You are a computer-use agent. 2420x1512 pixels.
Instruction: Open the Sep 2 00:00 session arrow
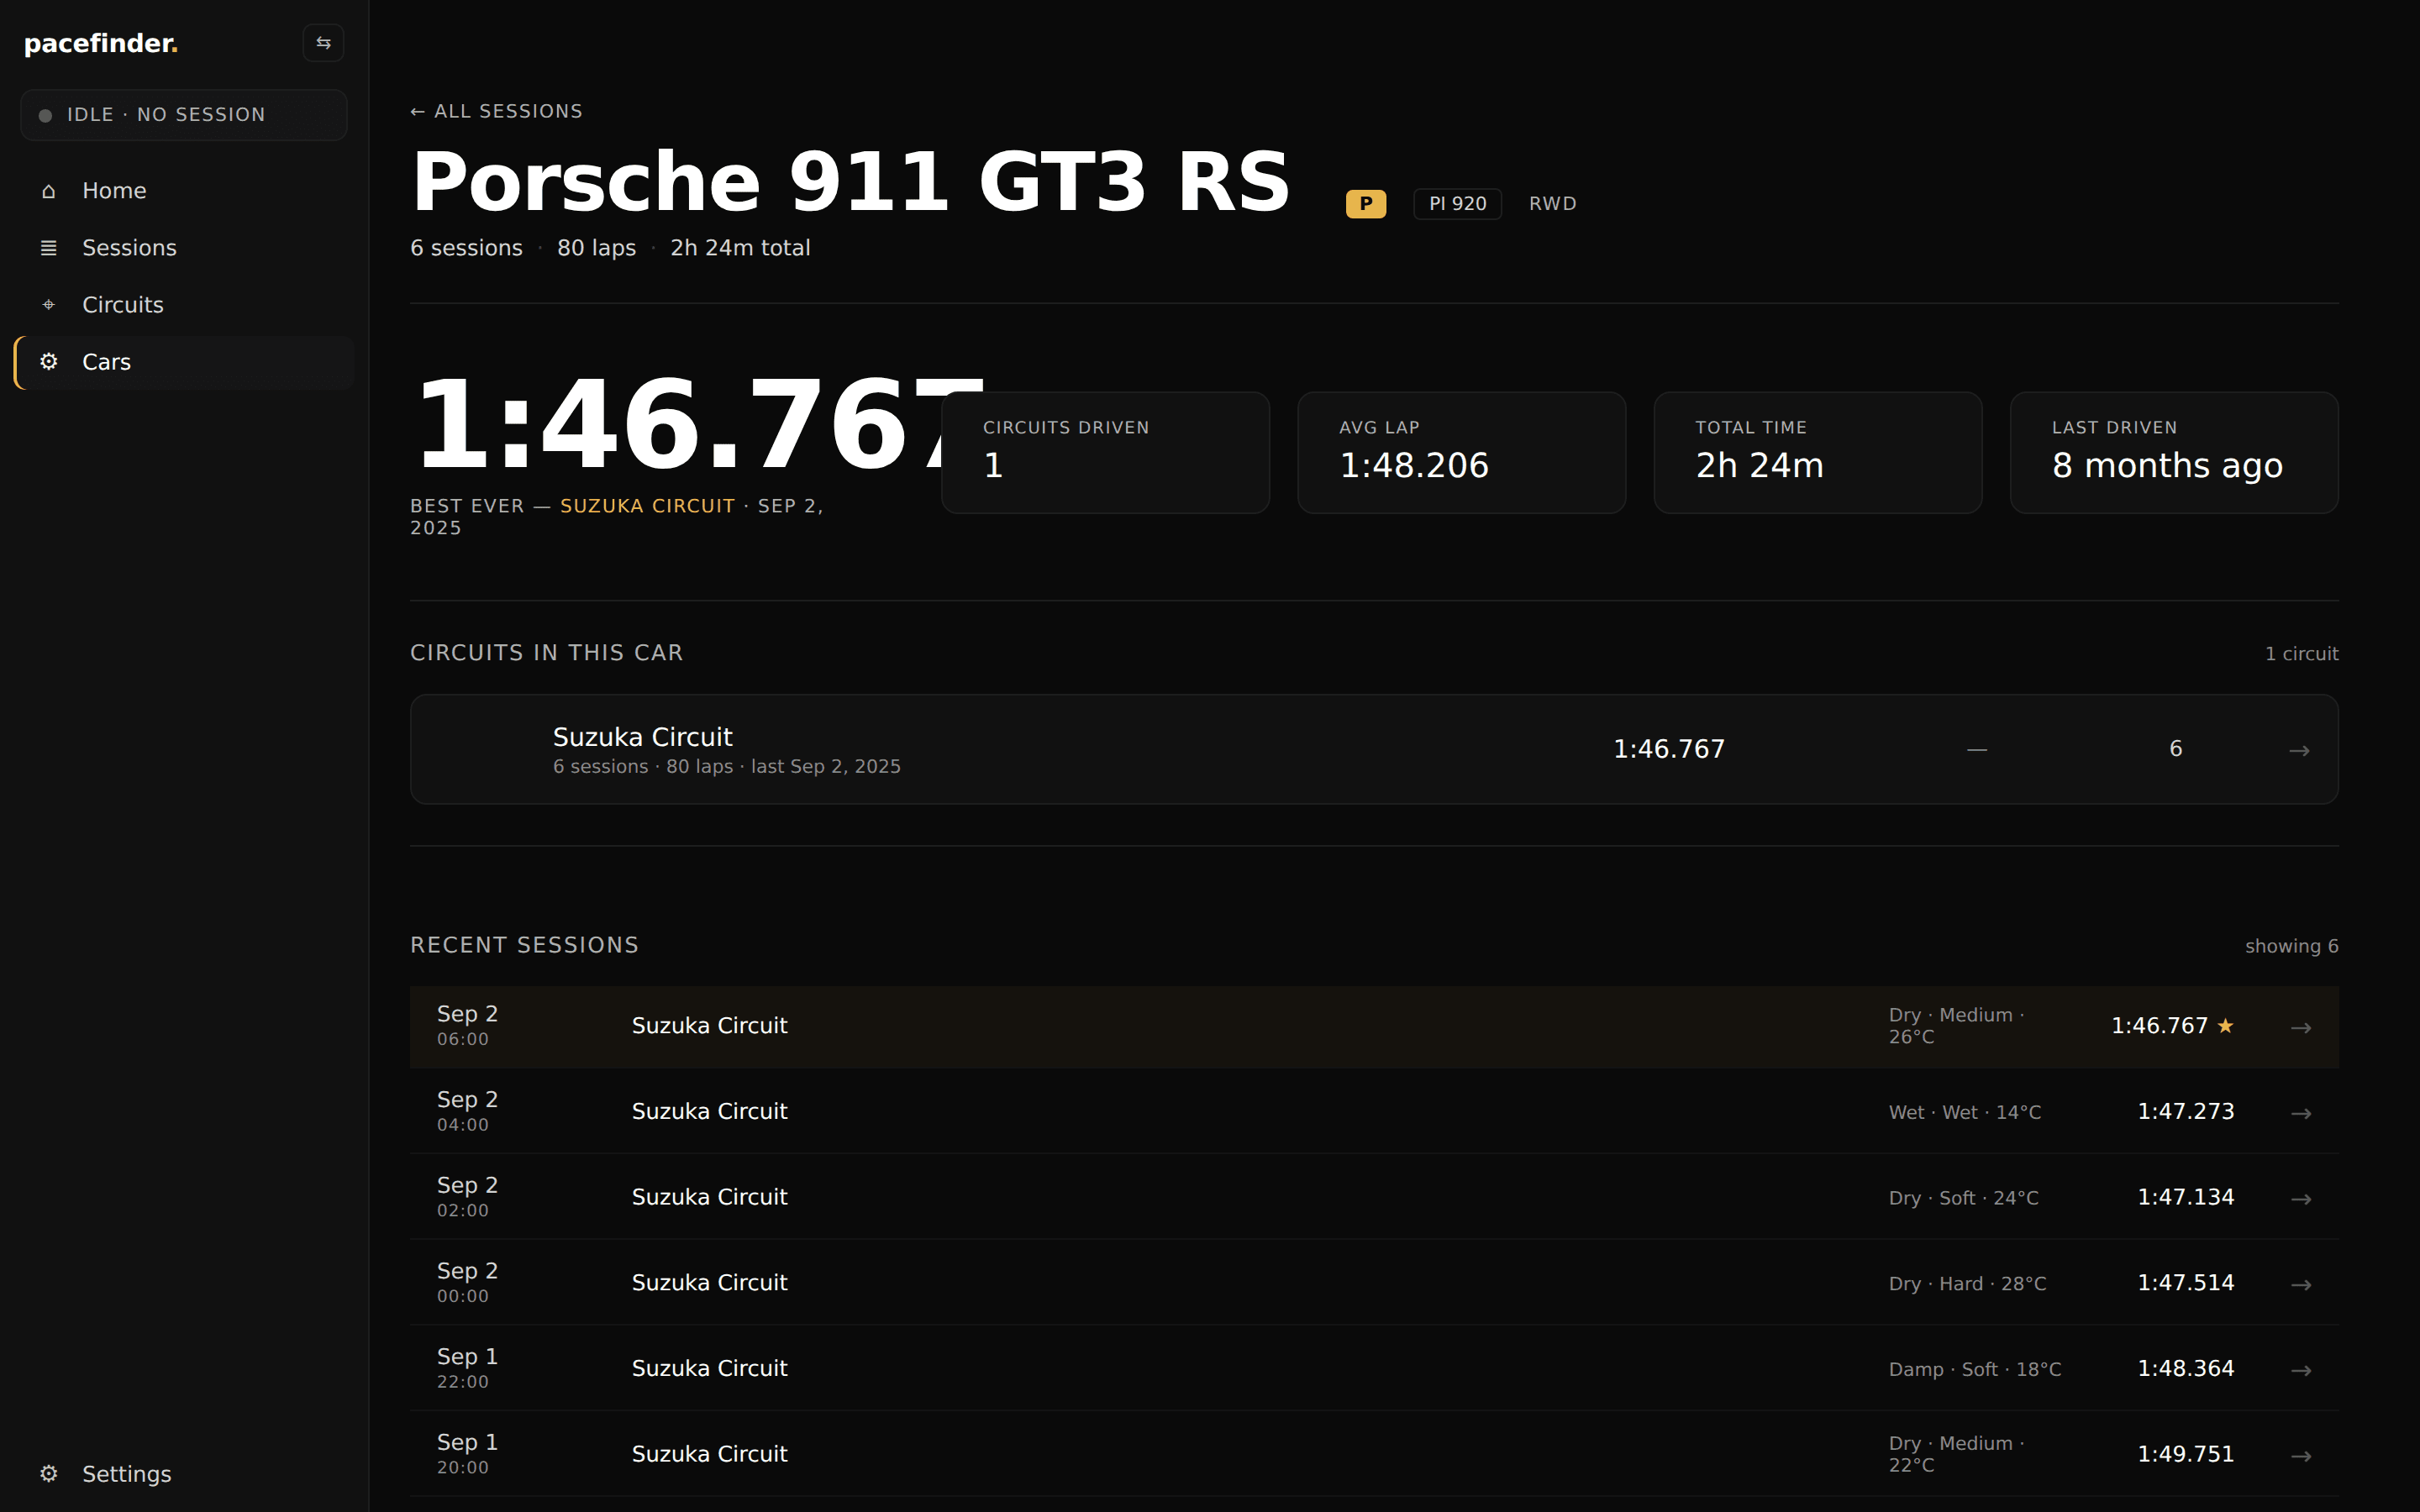point(2301,1284)
